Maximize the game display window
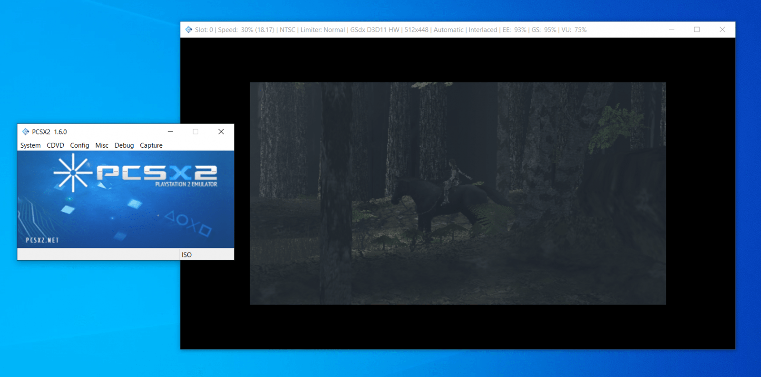 coord(697,29)
